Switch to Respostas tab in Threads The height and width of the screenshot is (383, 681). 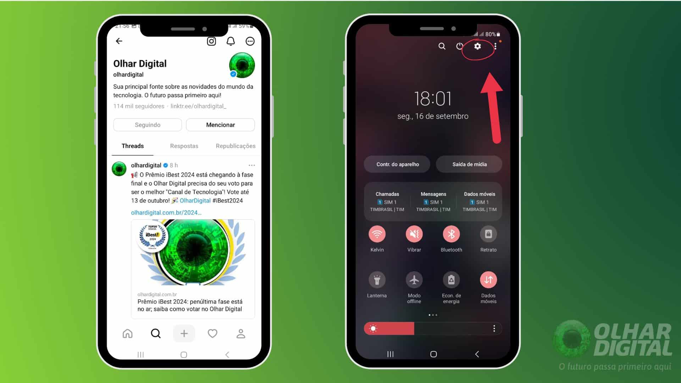tap(184, 146)
